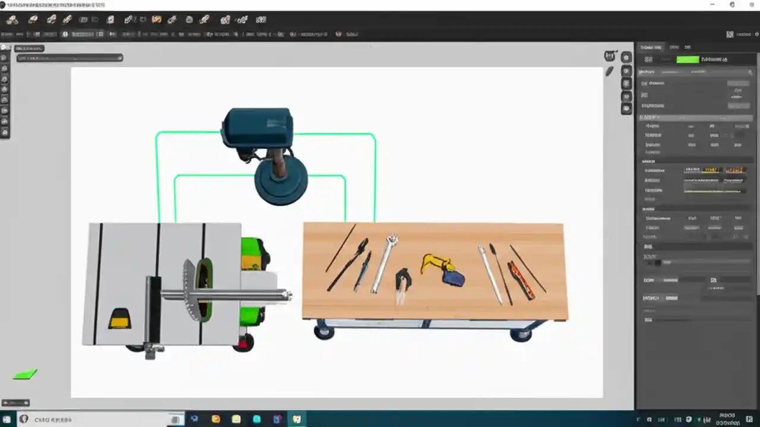
Task: Click the green progress bar at the panel top
Action: [687, 59]
